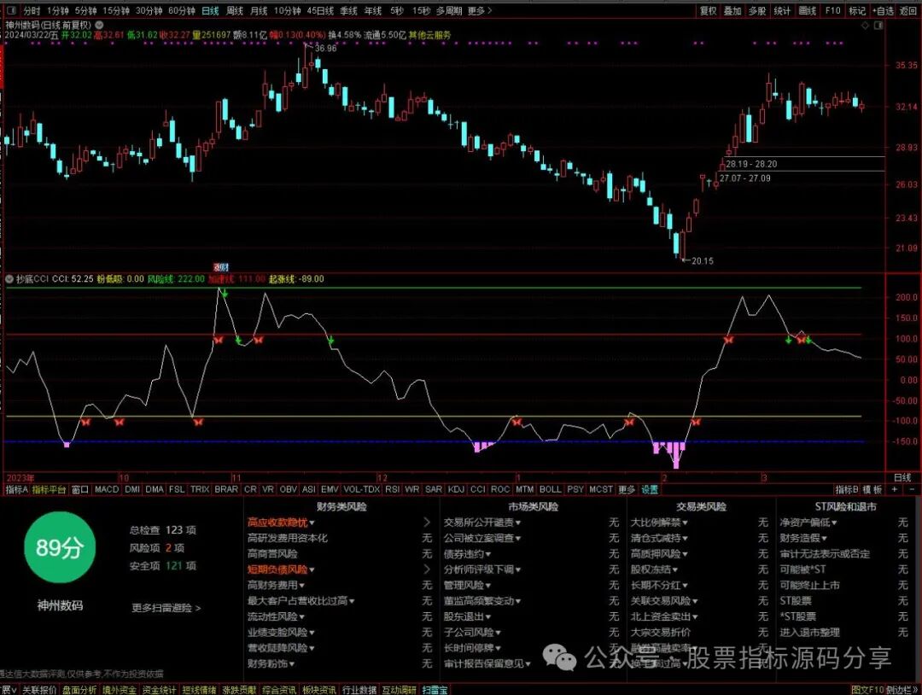Click the 其他云服务 label in quote line
This screenshot has width=922, height=695.
pyautogui.click(x=429, y=35)
